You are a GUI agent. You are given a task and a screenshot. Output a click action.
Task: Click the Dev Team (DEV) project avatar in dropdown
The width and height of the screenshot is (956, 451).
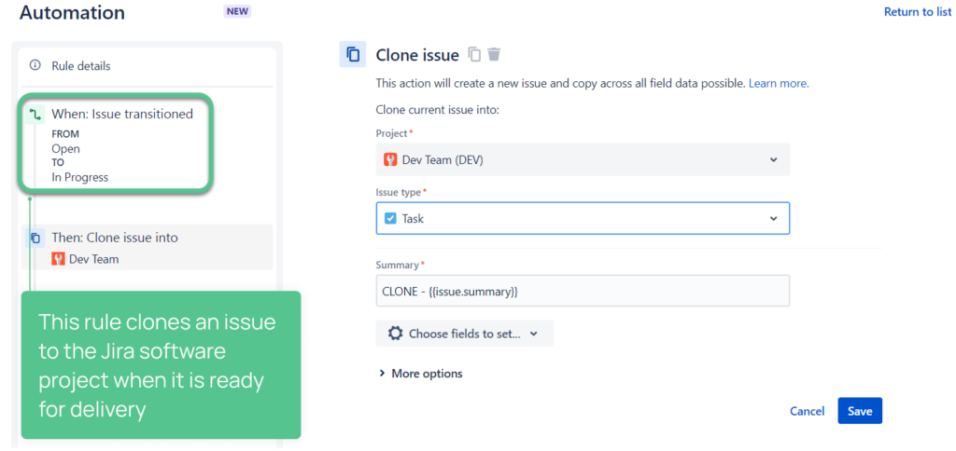pos(390,159)
